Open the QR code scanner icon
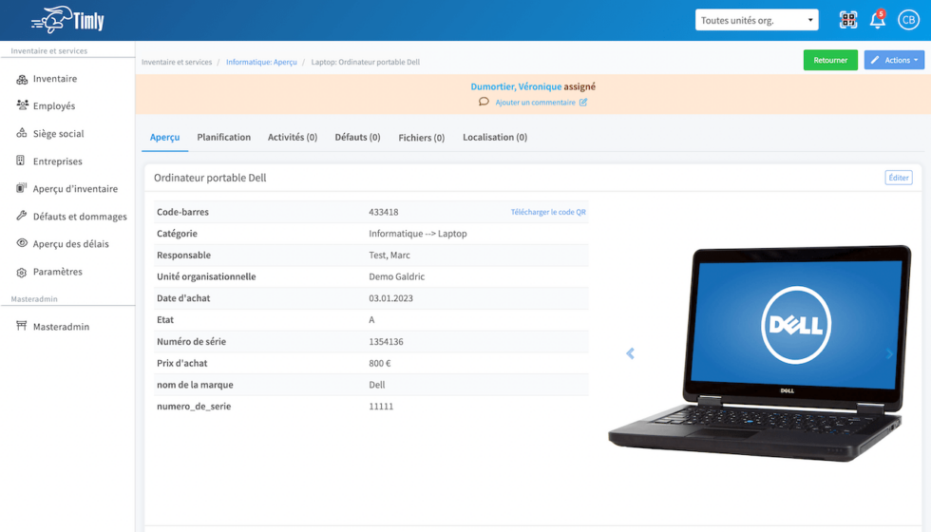This screenshot has width=931, height=532. click(847, 20)
